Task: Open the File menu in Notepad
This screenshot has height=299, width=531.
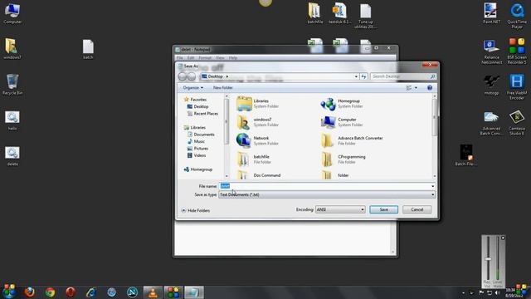Action: 179,58
